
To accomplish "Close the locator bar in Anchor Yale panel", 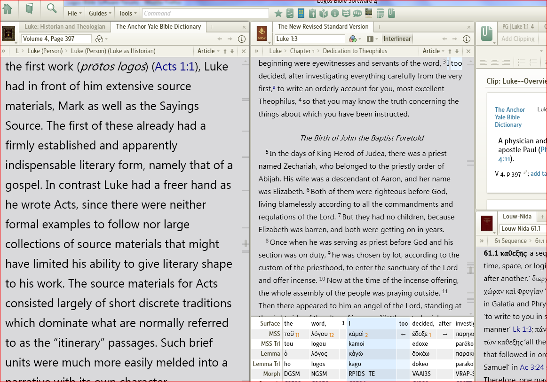I will (x=244, y=51).
